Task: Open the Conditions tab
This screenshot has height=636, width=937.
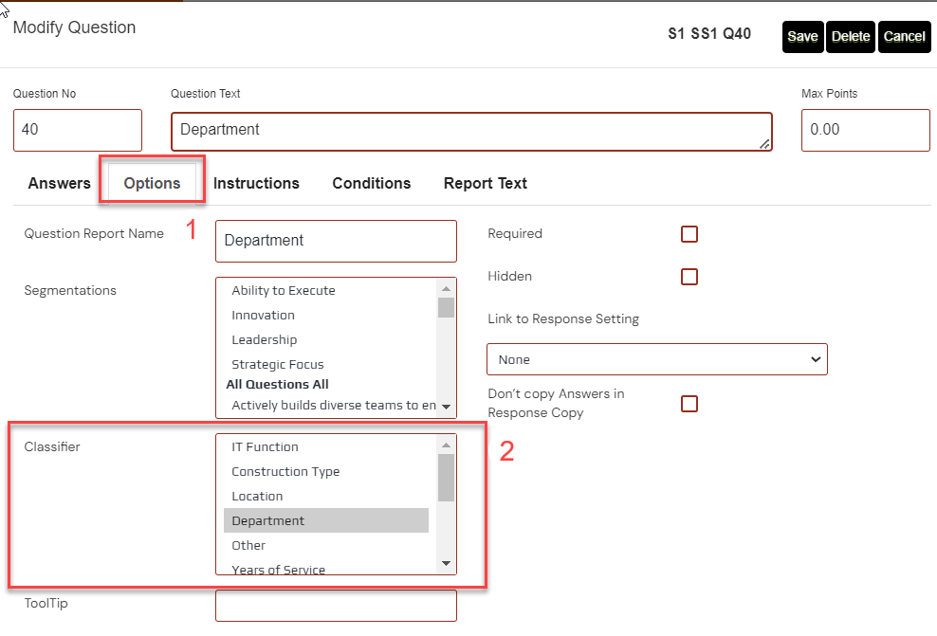Action: pos(371,183)
